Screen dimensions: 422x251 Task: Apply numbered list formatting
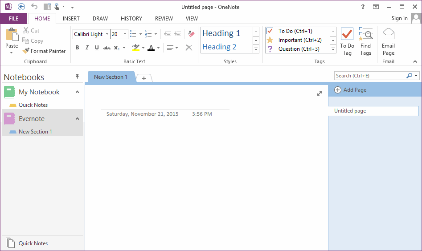coord(148,34)
